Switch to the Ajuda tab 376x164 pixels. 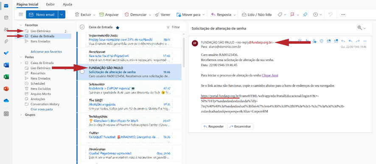pyautogui.click(x=67, y=4)
